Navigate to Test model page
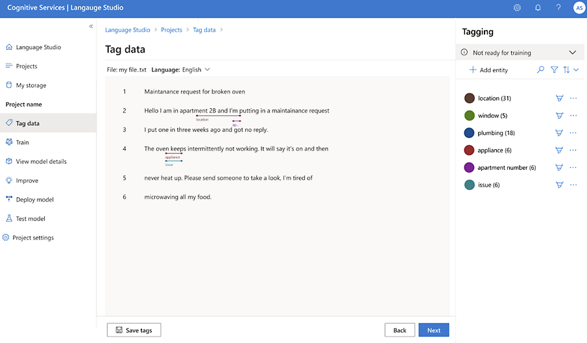 pos(30,219)
